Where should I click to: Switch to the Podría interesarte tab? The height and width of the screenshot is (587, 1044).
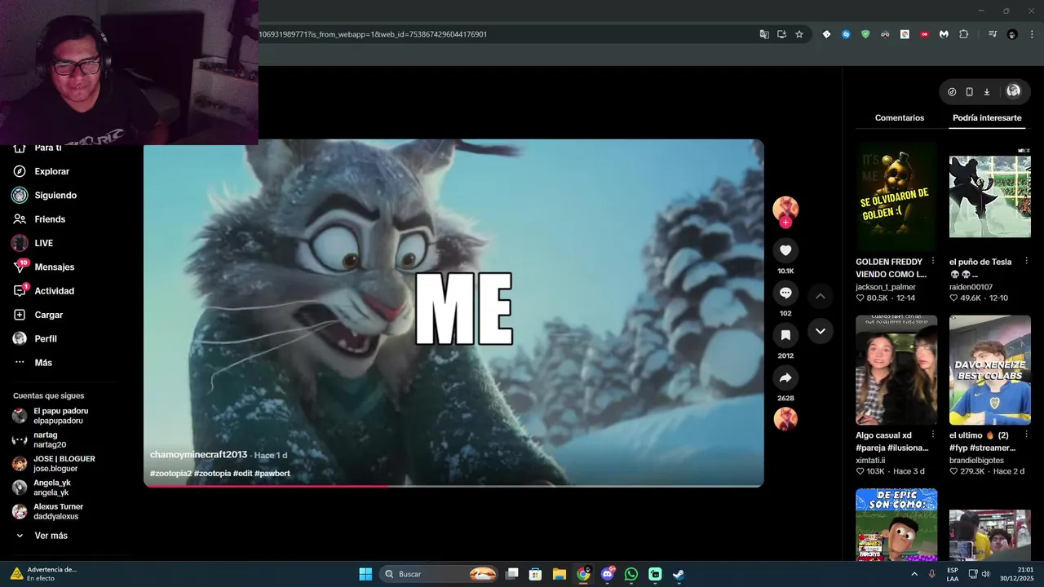987,117
